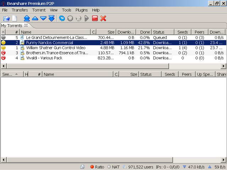Viewport: 227px width, 170px height.
Task: Select the My Torrents tab
Action: point(12,25)
